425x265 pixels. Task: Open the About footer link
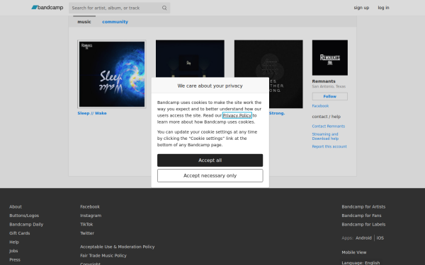16,206
